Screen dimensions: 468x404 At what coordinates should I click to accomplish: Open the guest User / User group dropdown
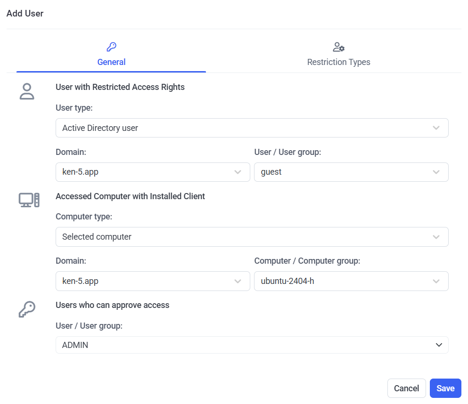[351, 172]
